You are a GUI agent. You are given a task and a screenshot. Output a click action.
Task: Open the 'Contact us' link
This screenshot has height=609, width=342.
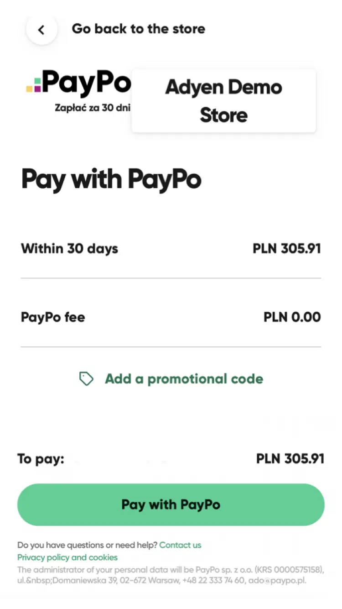[180, 545]
